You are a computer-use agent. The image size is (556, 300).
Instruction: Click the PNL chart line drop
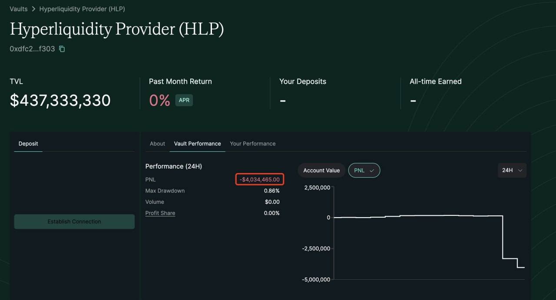click(503, 237)
